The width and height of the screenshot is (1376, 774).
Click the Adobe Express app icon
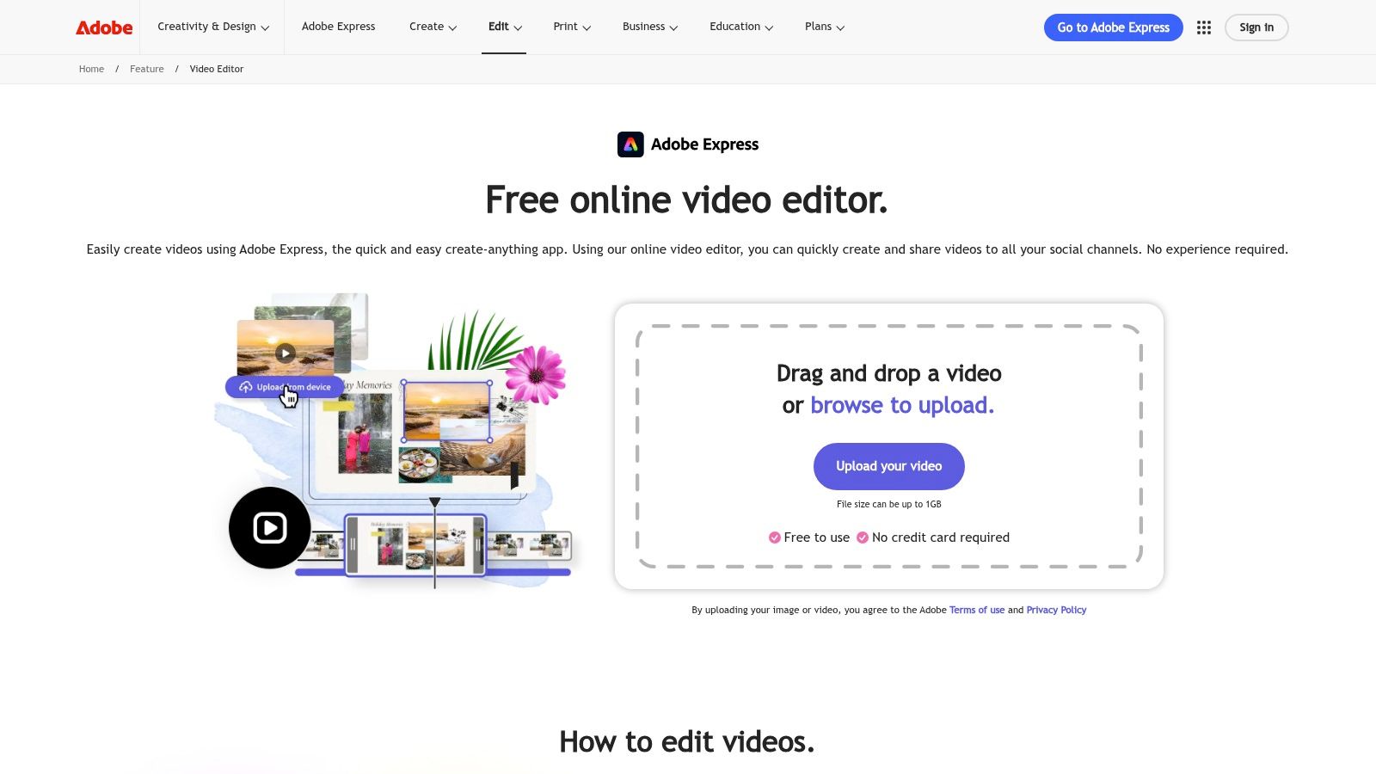[630, 144]
